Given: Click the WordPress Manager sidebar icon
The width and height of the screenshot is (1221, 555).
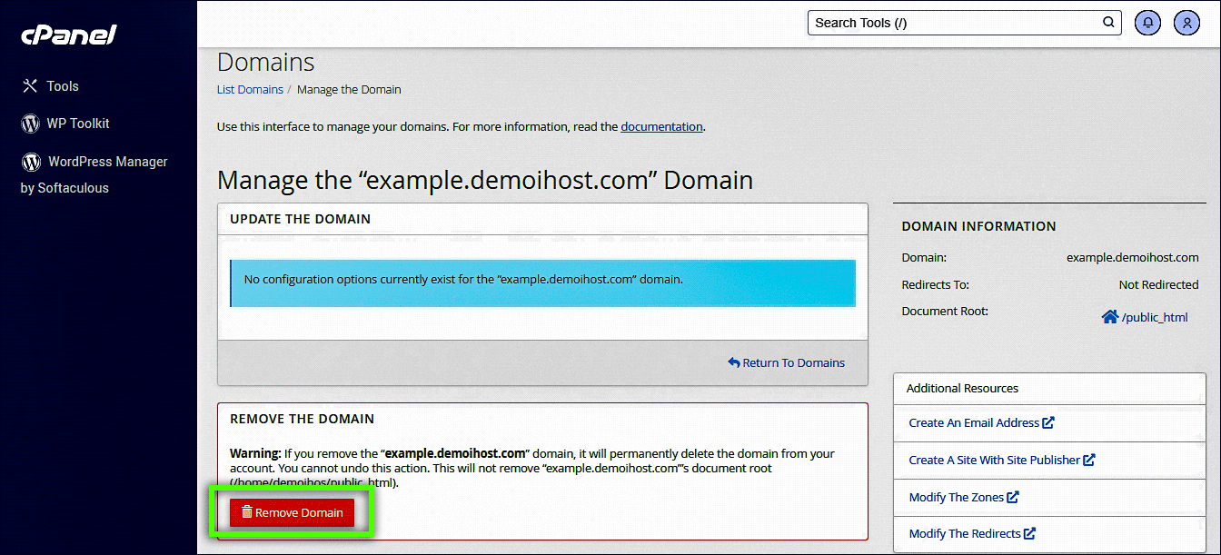Looking at the screenshot, I should pyautogui.click(x=31, y=162).
